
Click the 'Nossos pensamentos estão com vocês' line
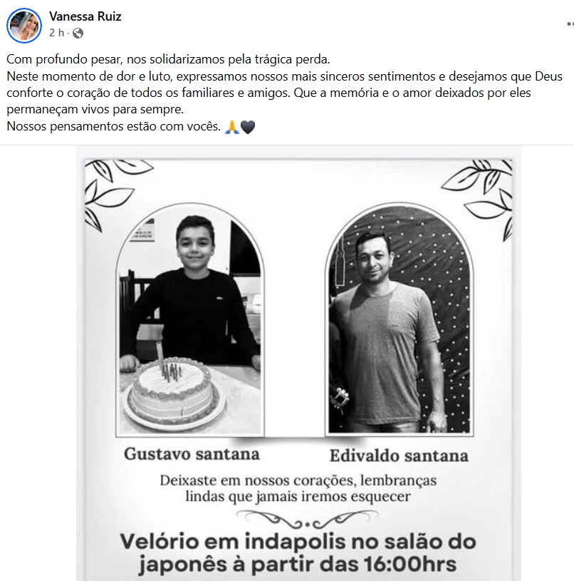point(114,126)
